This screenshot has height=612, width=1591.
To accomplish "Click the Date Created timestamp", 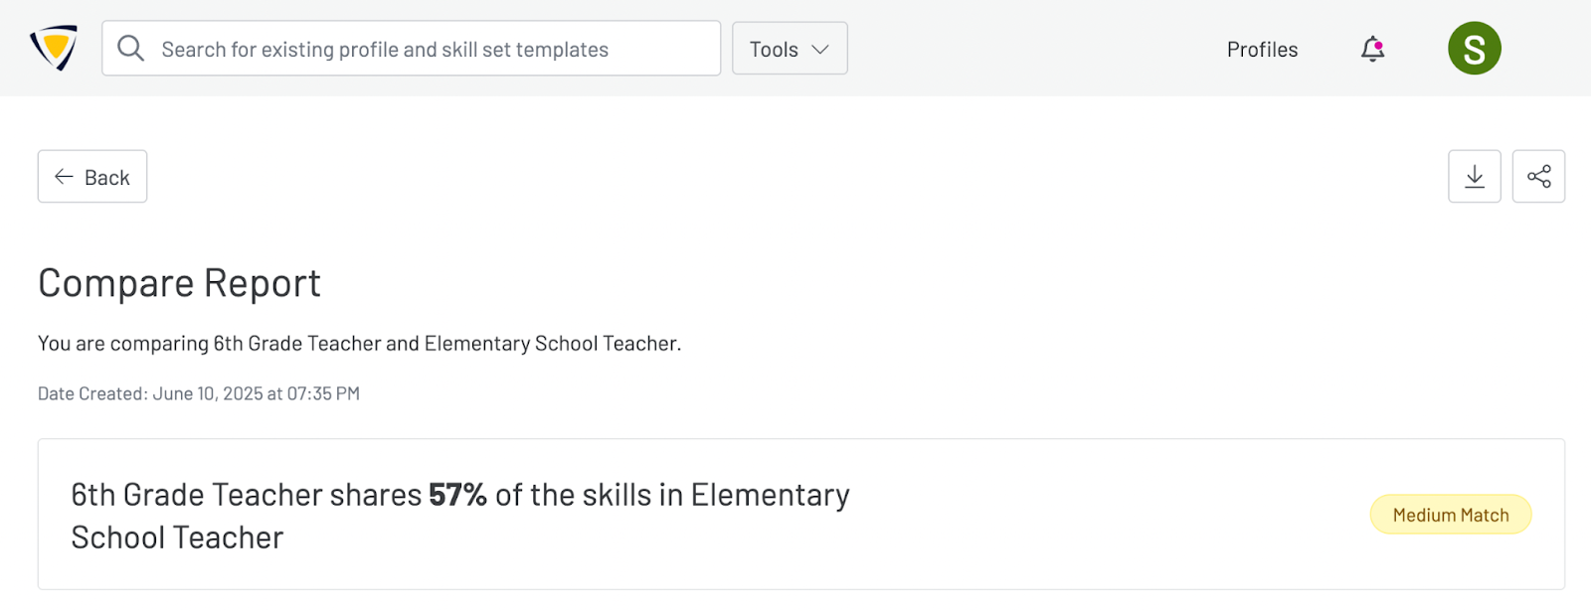I will coord(199,393).
